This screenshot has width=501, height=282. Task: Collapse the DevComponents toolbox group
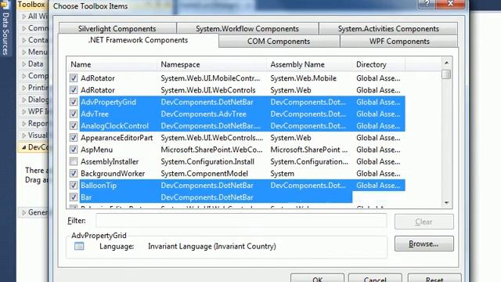(24, 147)
